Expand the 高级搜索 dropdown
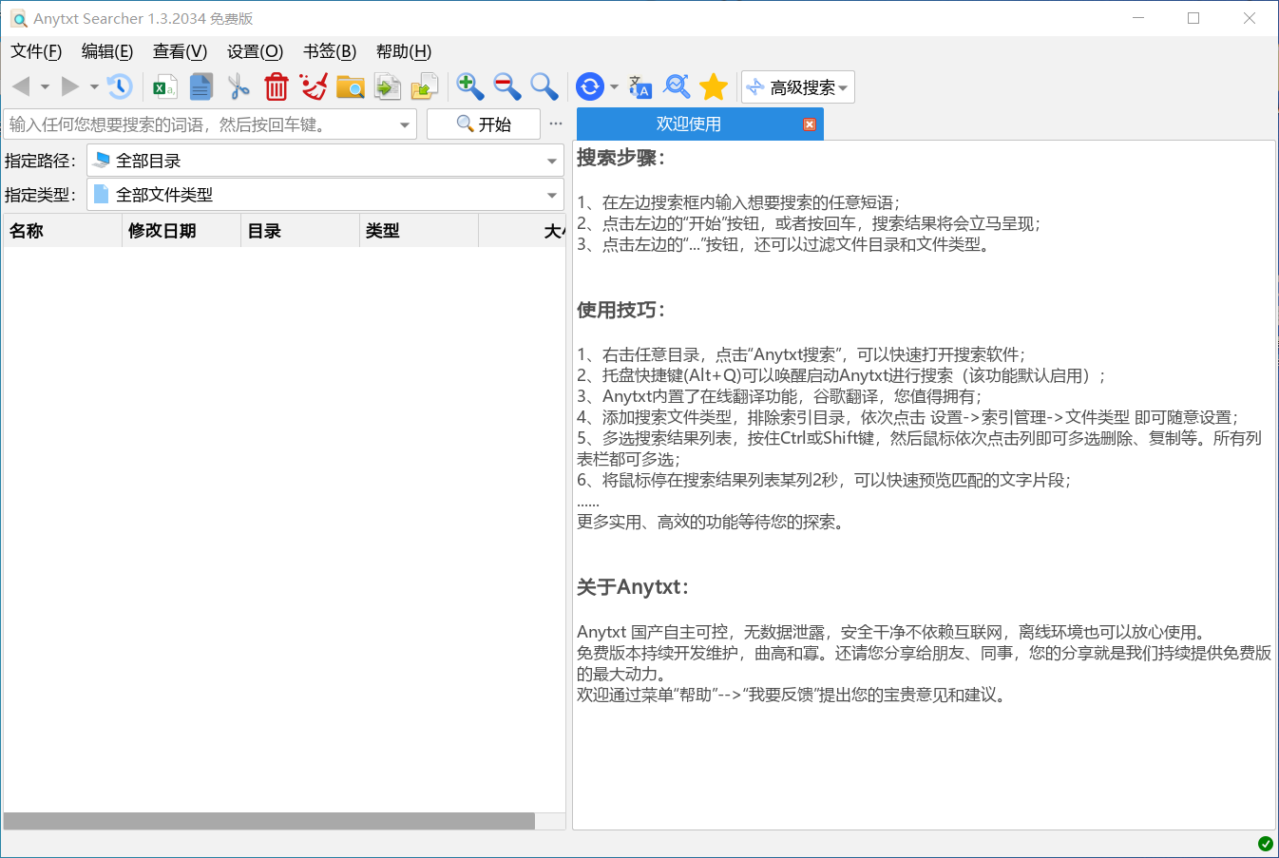Viewport: 1279px width, 858px height. pos(798,87)
